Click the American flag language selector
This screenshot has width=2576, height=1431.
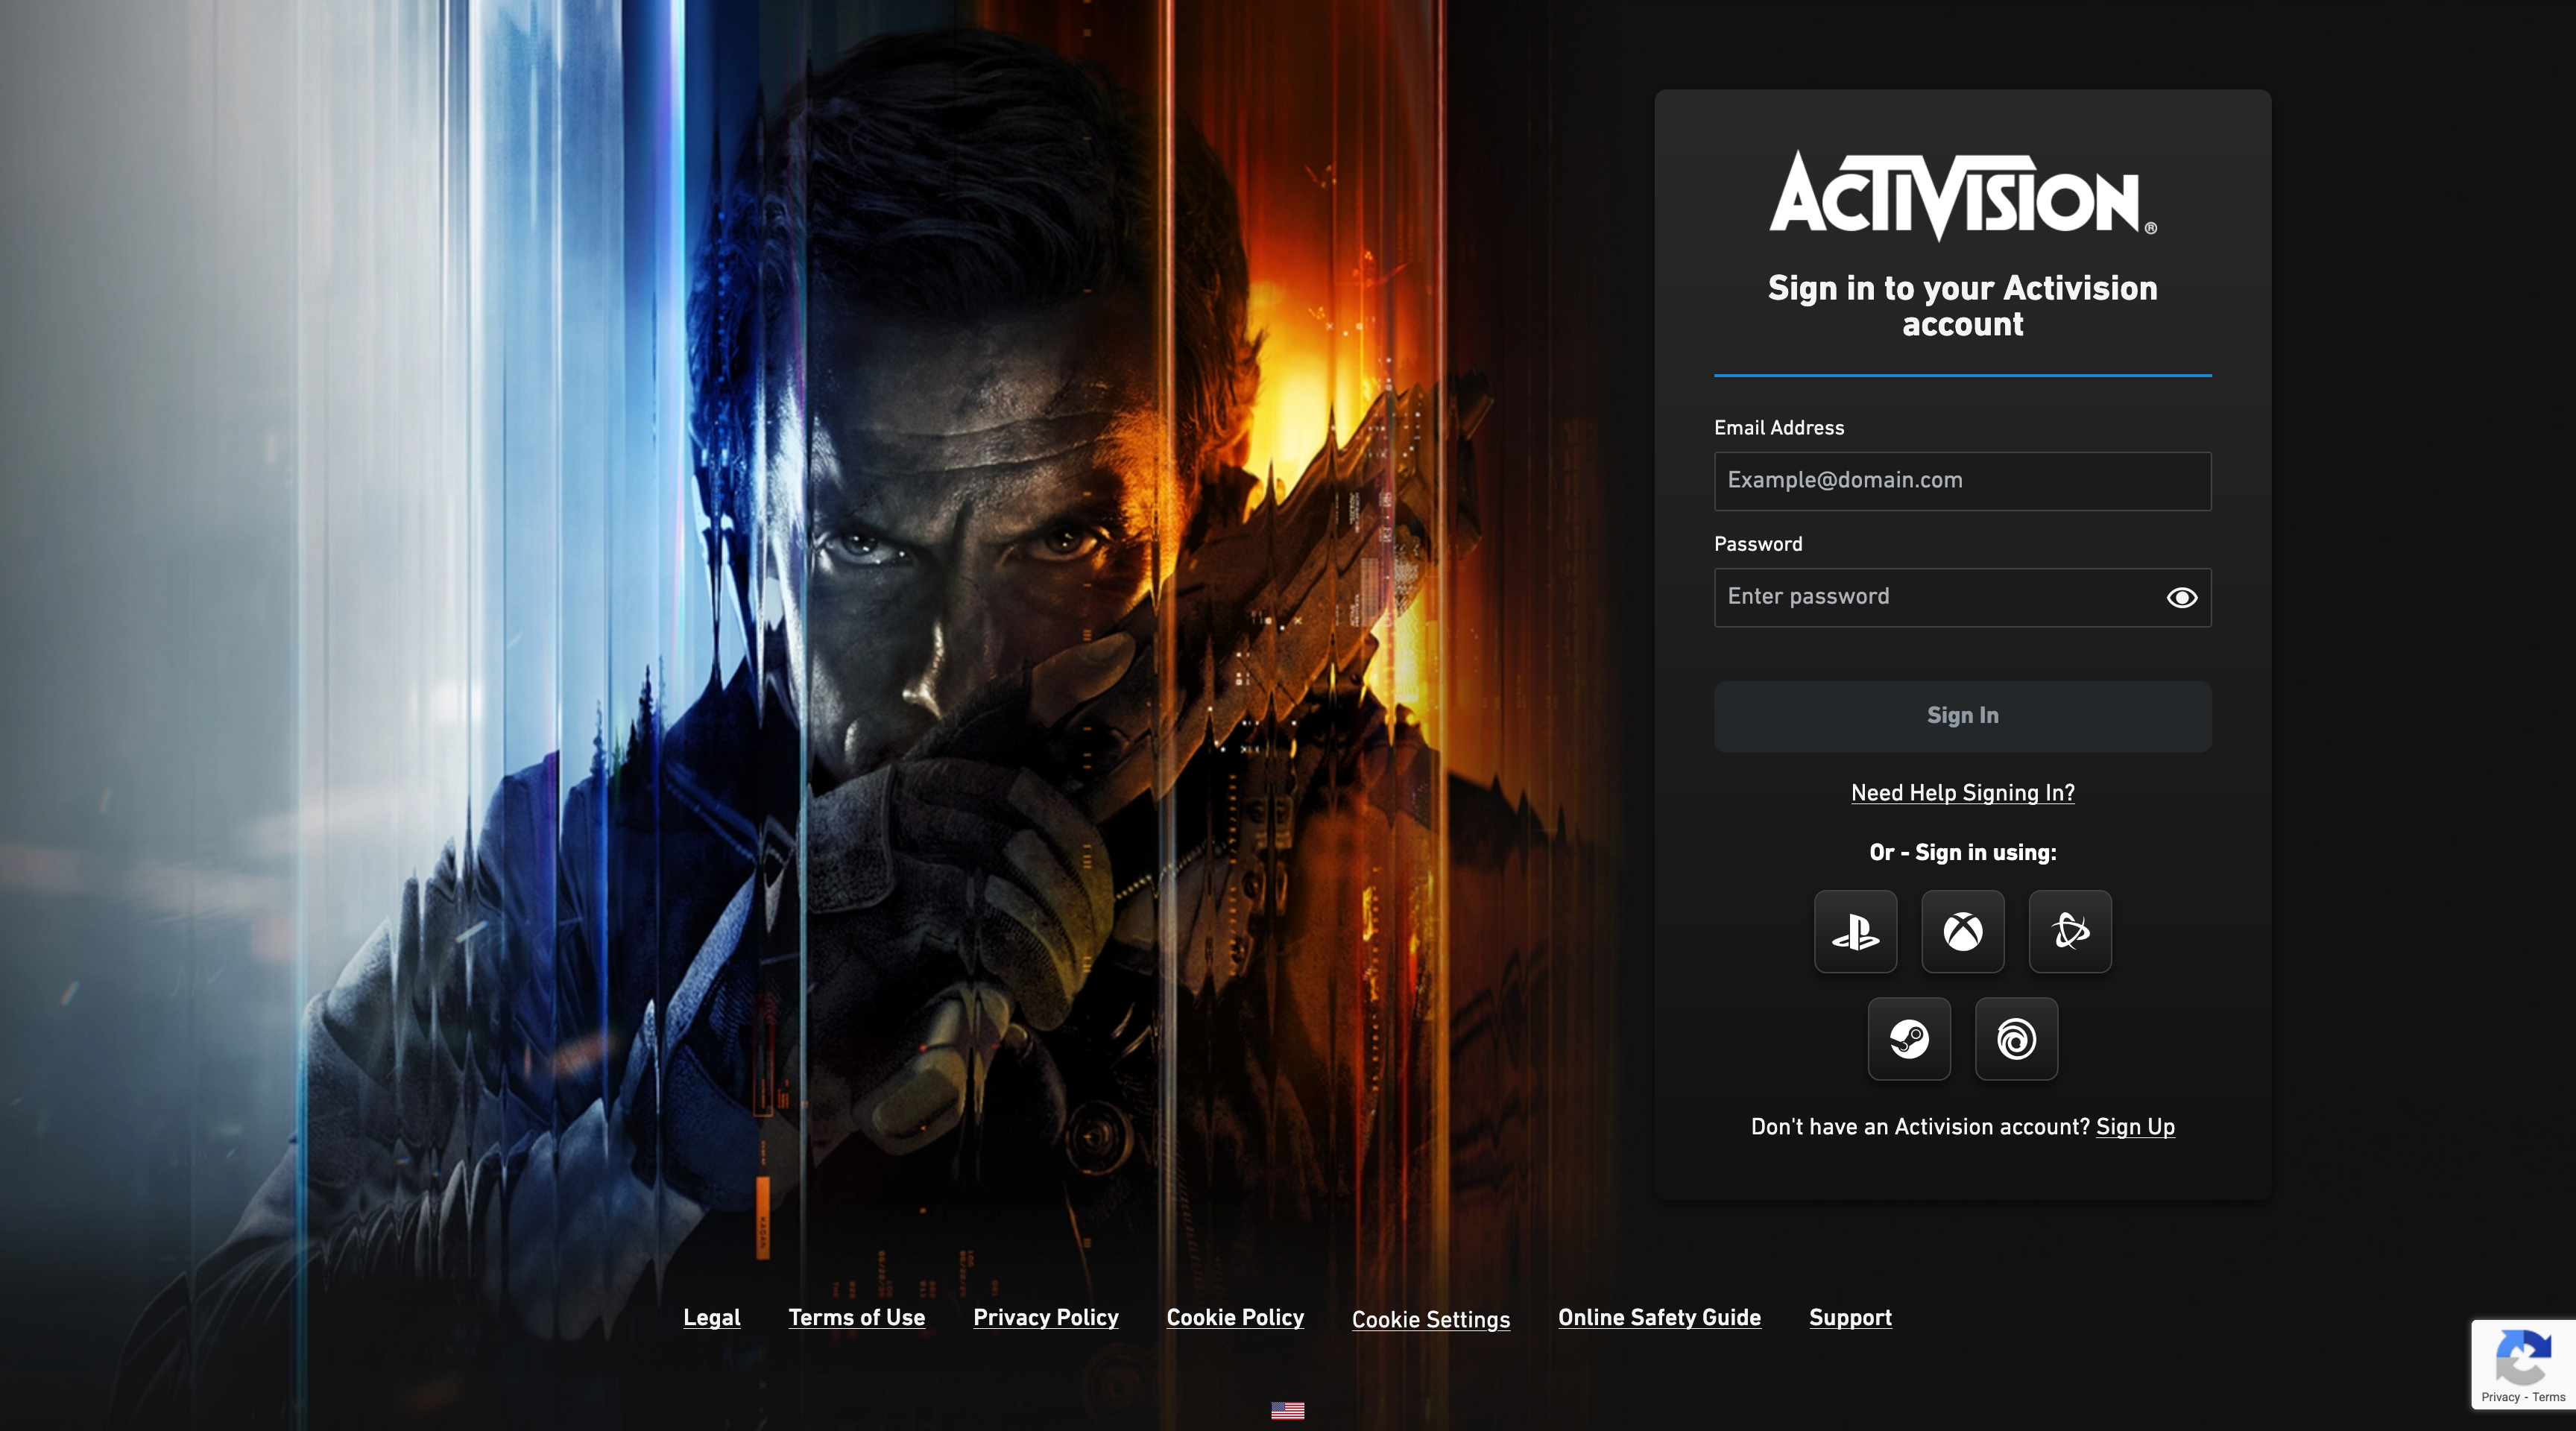click(x=1289, y=1411)
